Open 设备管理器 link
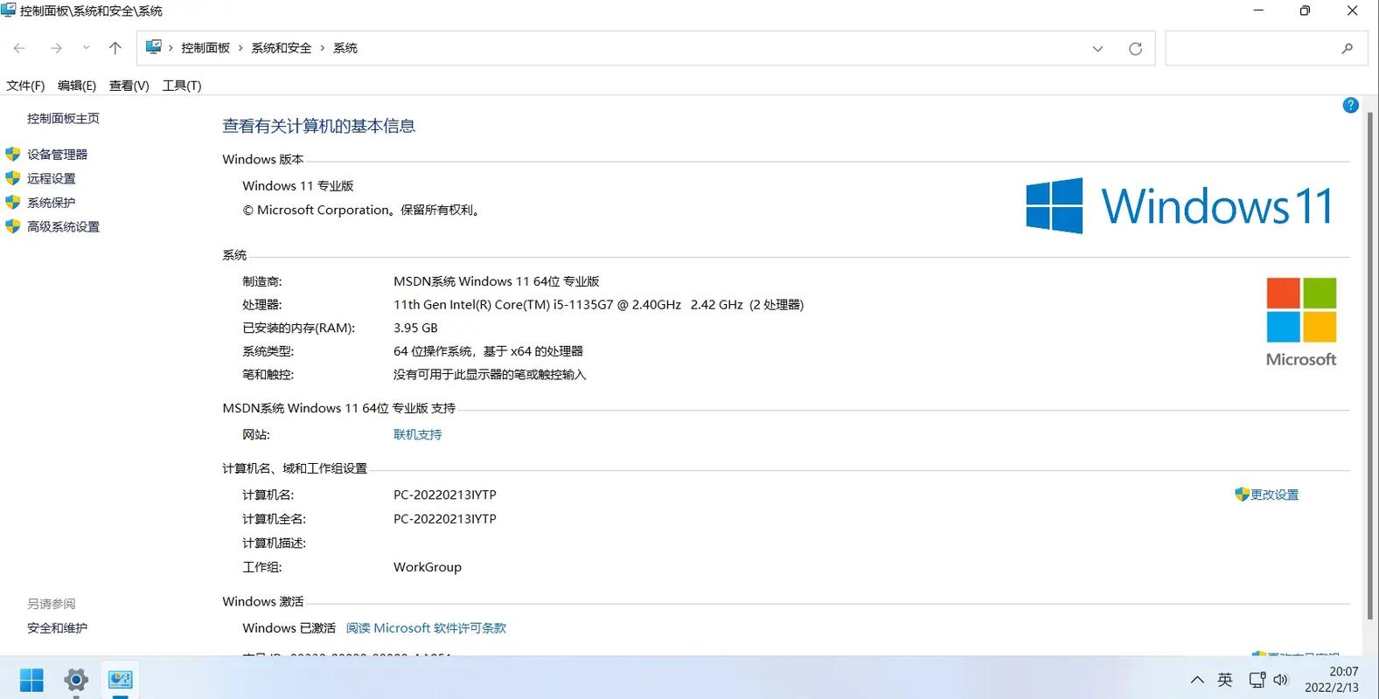Screen dimensions: 1379x699 click(x=57, y=154)
